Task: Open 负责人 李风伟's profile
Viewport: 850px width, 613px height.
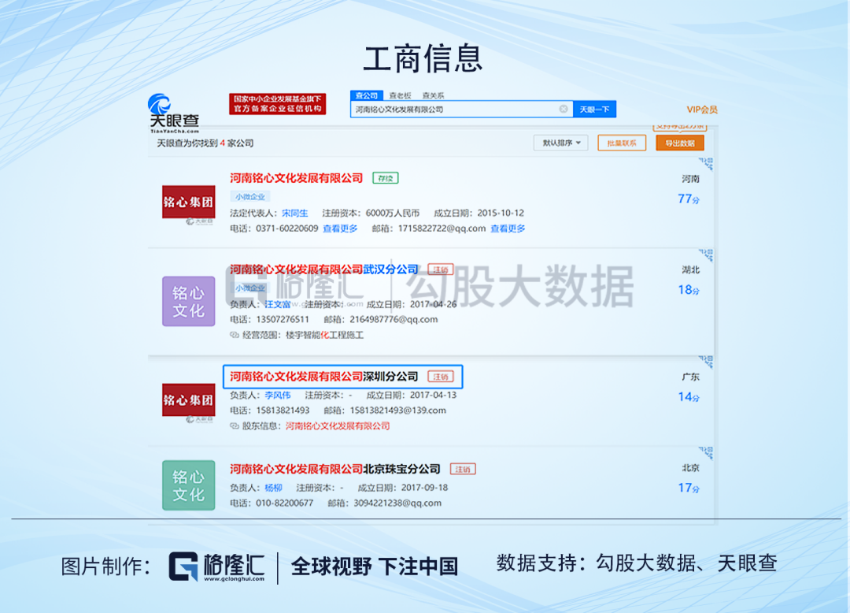Action: click(278, 395)
